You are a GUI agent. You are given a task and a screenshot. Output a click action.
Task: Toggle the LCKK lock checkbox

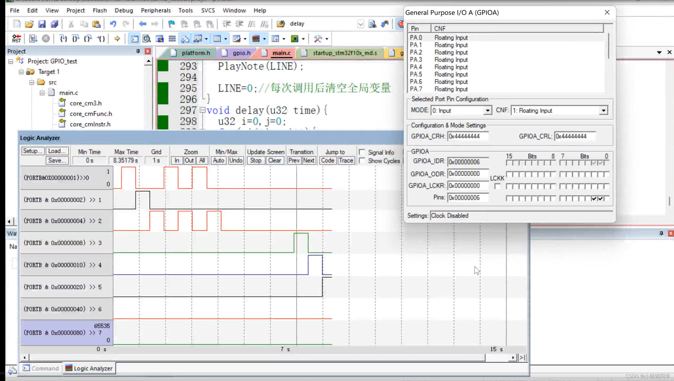497,186
